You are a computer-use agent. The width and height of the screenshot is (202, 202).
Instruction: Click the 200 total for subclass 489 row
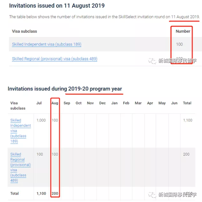[x=186, y=154]
